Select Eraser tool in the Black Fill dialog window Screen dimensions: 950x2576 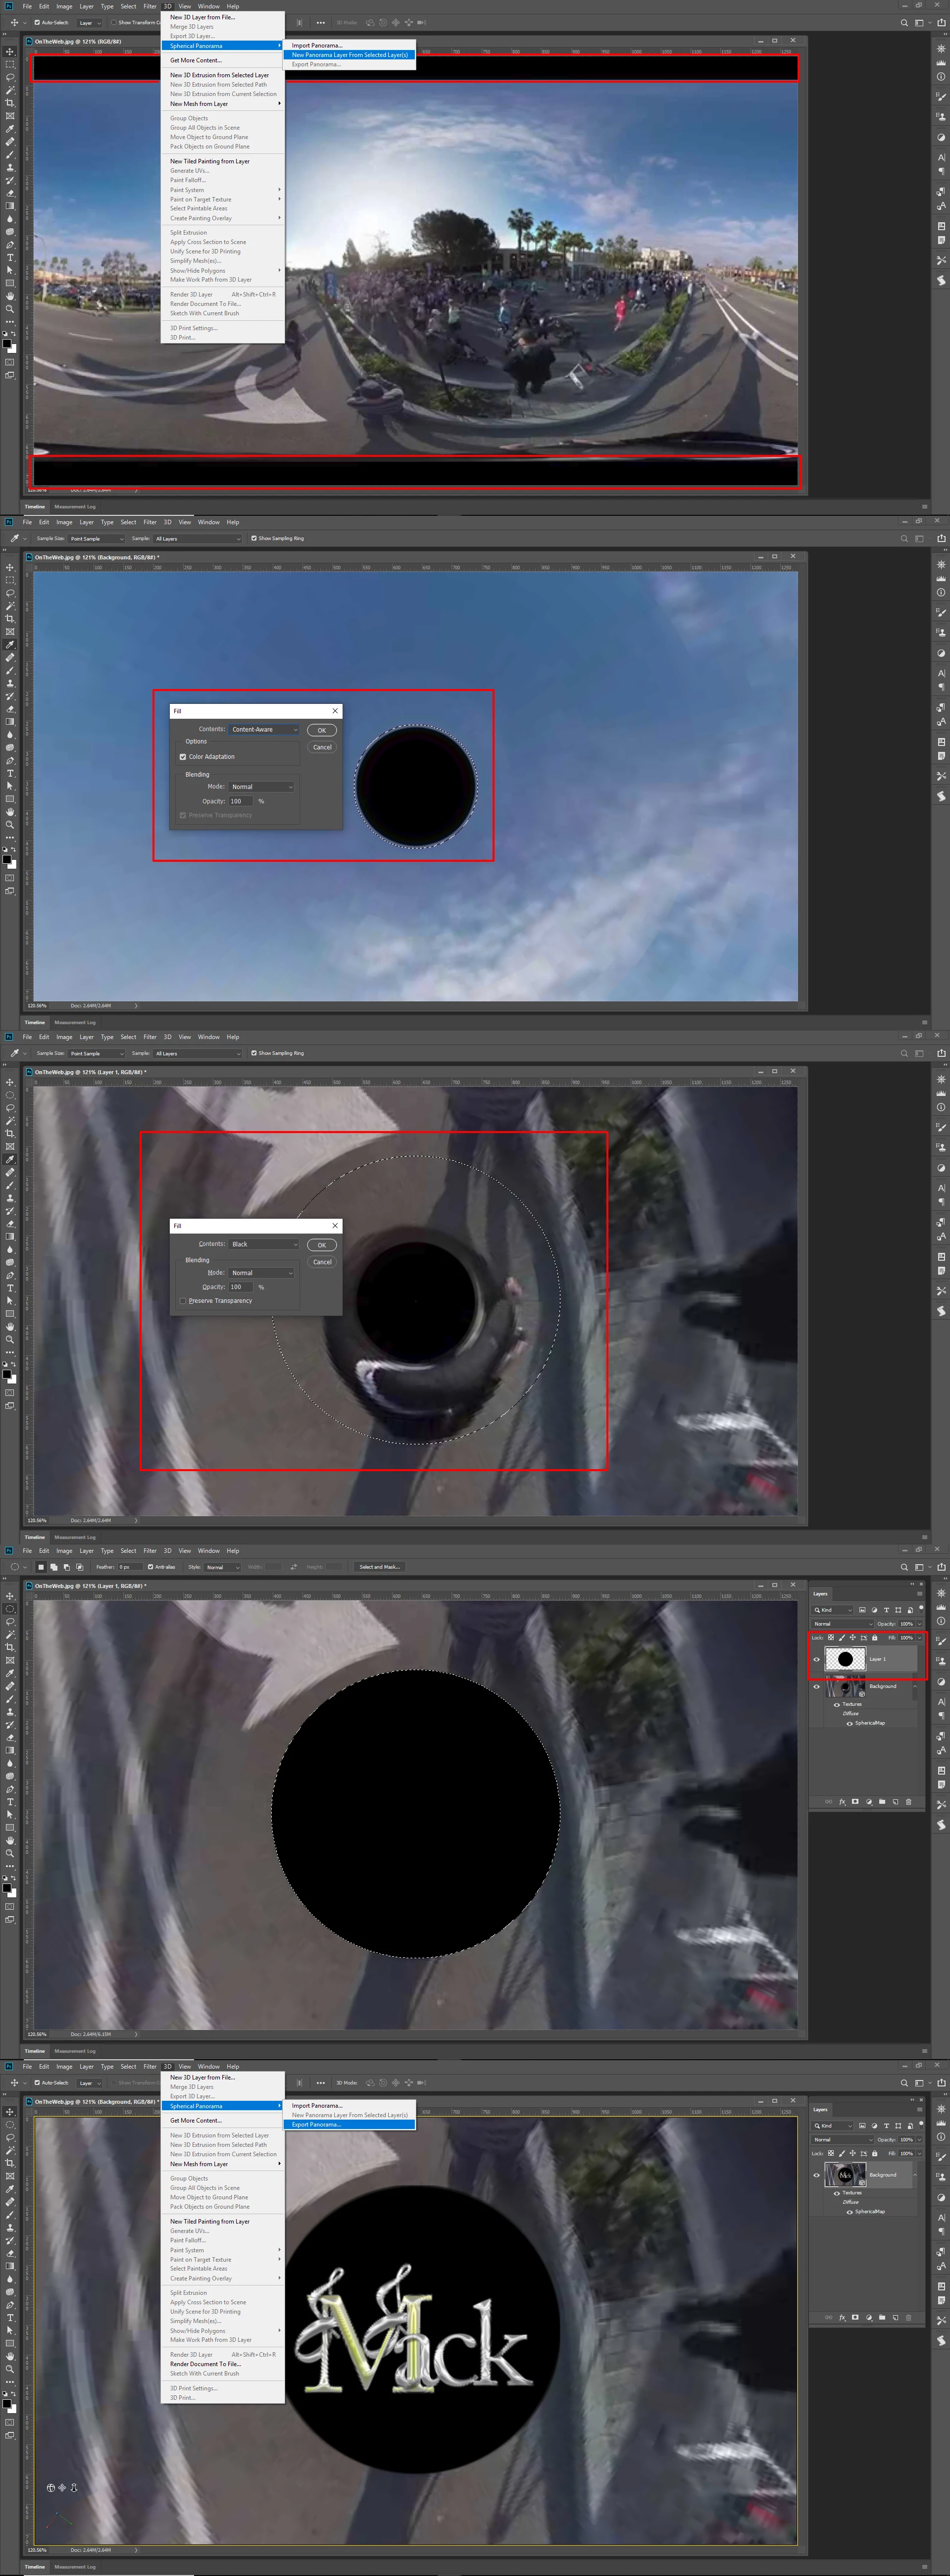click(x=10, y=1225)
